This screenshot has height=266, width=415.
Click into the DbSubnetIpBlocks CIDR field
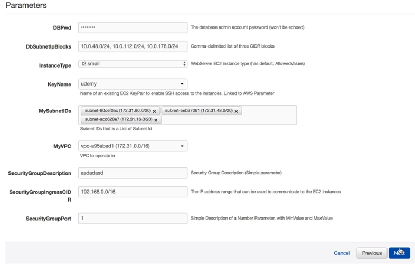(x=133, y=46)
